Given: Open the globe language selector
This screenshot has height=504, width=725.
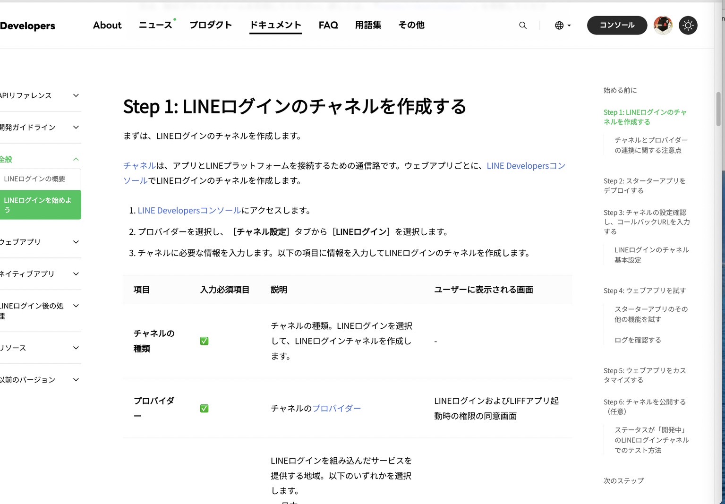Looking at the screenshot, I should [563, 26].
